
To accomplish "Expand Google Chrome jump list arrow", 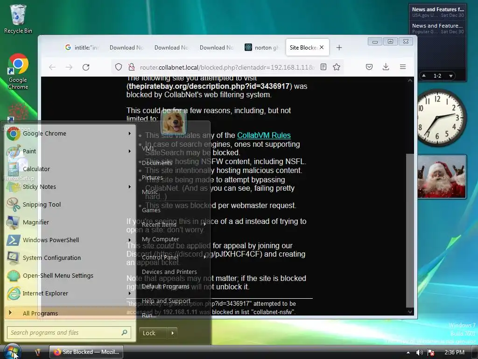I will [130, 133].
